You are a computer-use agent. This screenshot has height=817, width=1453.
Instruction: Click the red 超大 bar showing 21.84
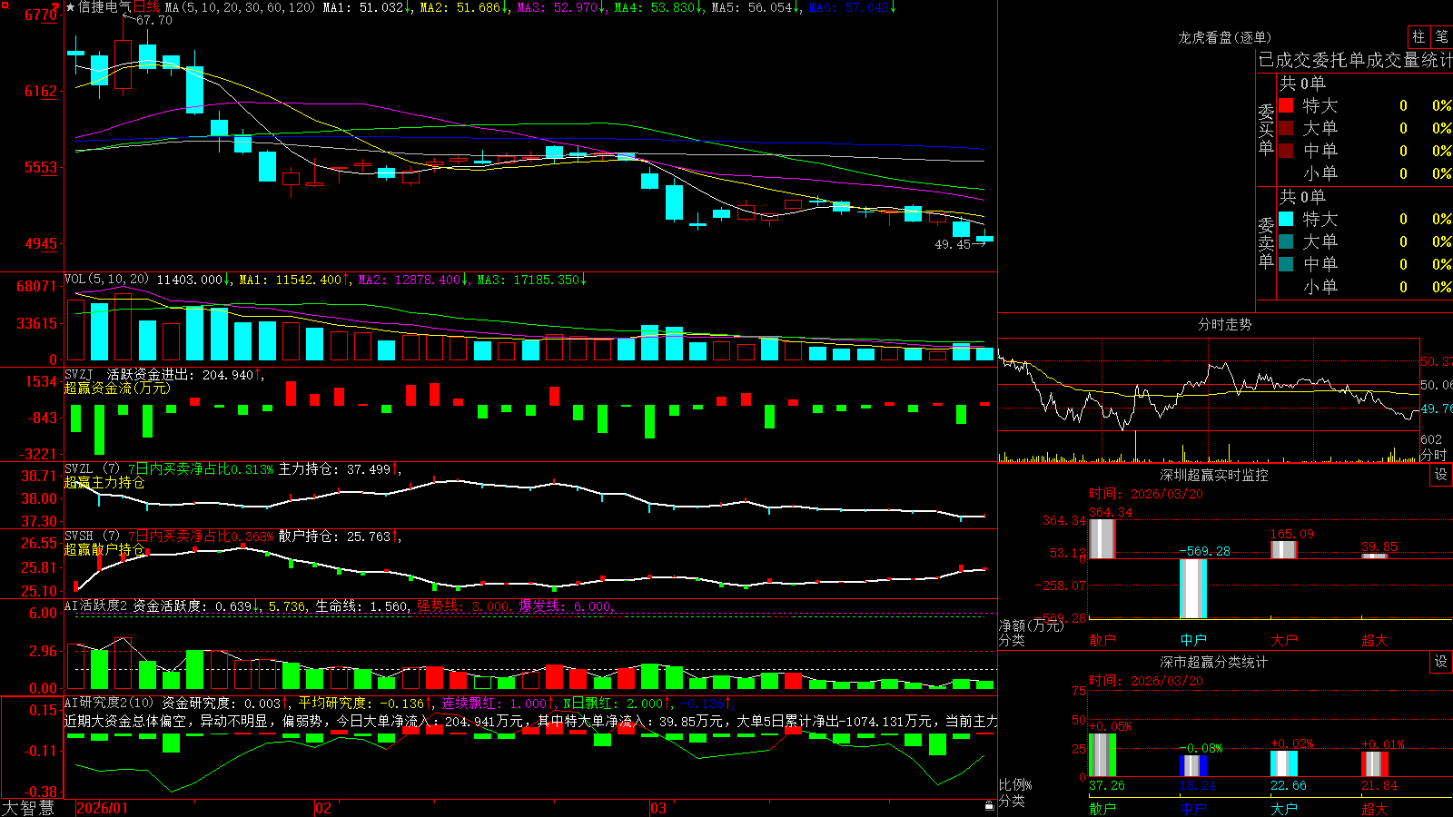click(1375, 764)
